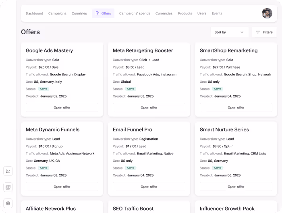Click the $9.80 / Opt-in payout value
The height and width of the screenshot is (213, 282).
[x=223, y=146]
